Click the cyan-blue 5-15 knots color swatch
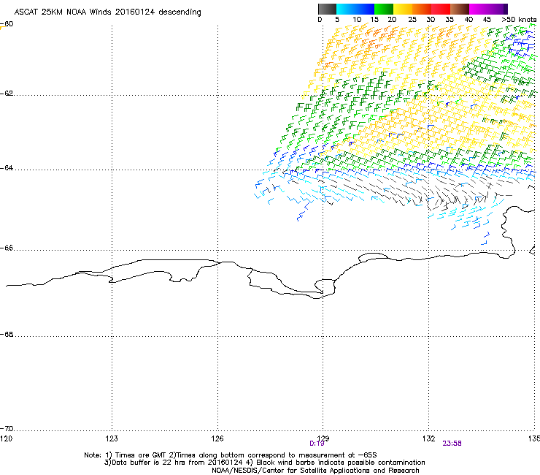The image size is (540, 475). point(355,9)
